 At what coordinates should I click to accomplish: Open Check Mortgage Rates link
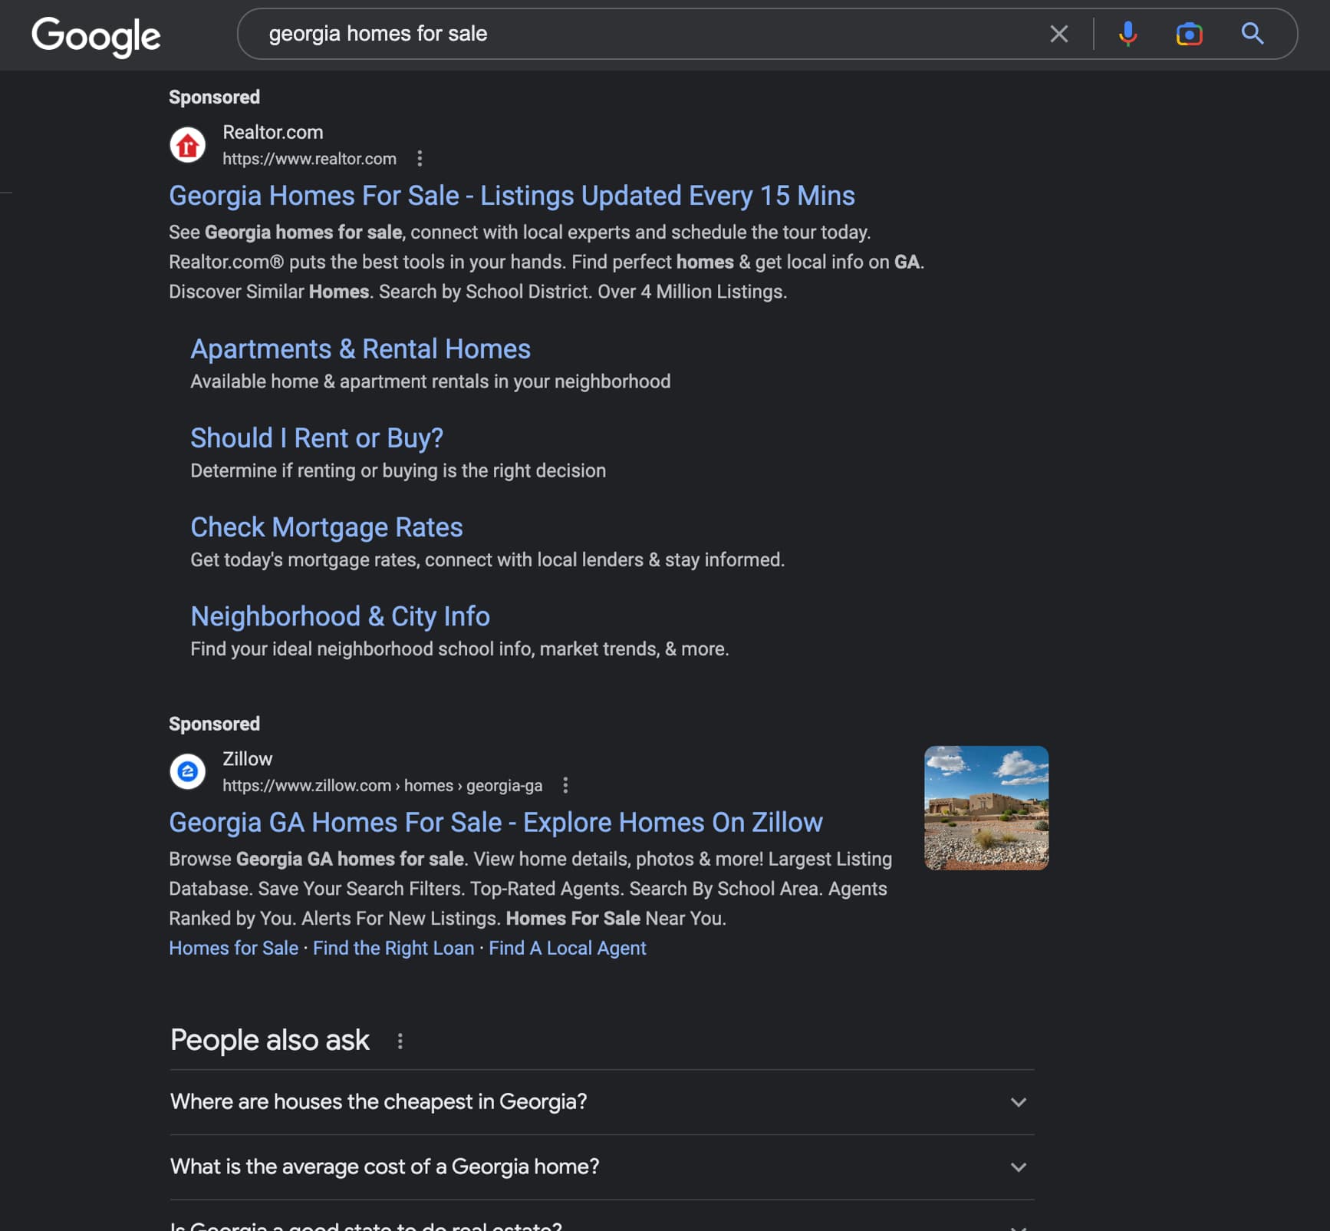(327, 527)
